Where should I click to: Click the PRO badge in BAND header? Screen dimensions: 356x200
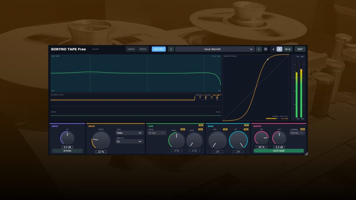(246, 125)
